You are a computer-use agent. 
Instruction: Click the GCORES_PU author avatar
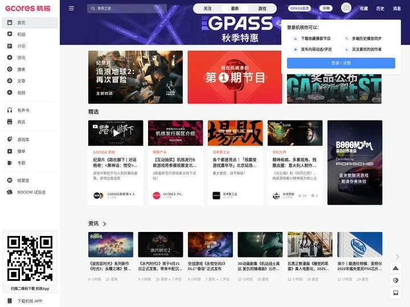[x=157, y=195]
